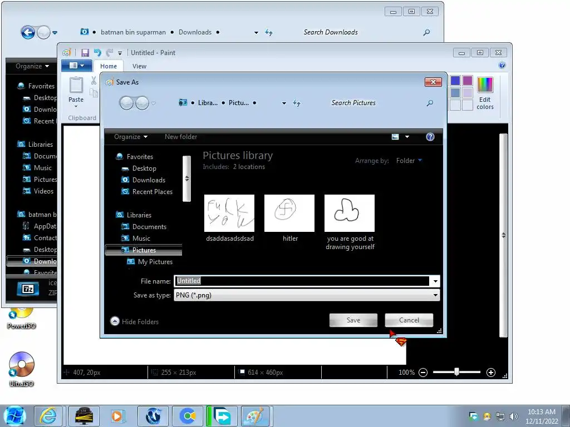Select Music library in Save As dialog
Screen dimensions: 570x427
(x=141, y=239)
